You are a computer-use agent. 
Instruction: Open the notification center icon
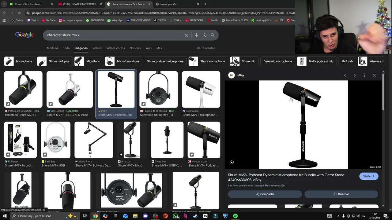(386, 216)
